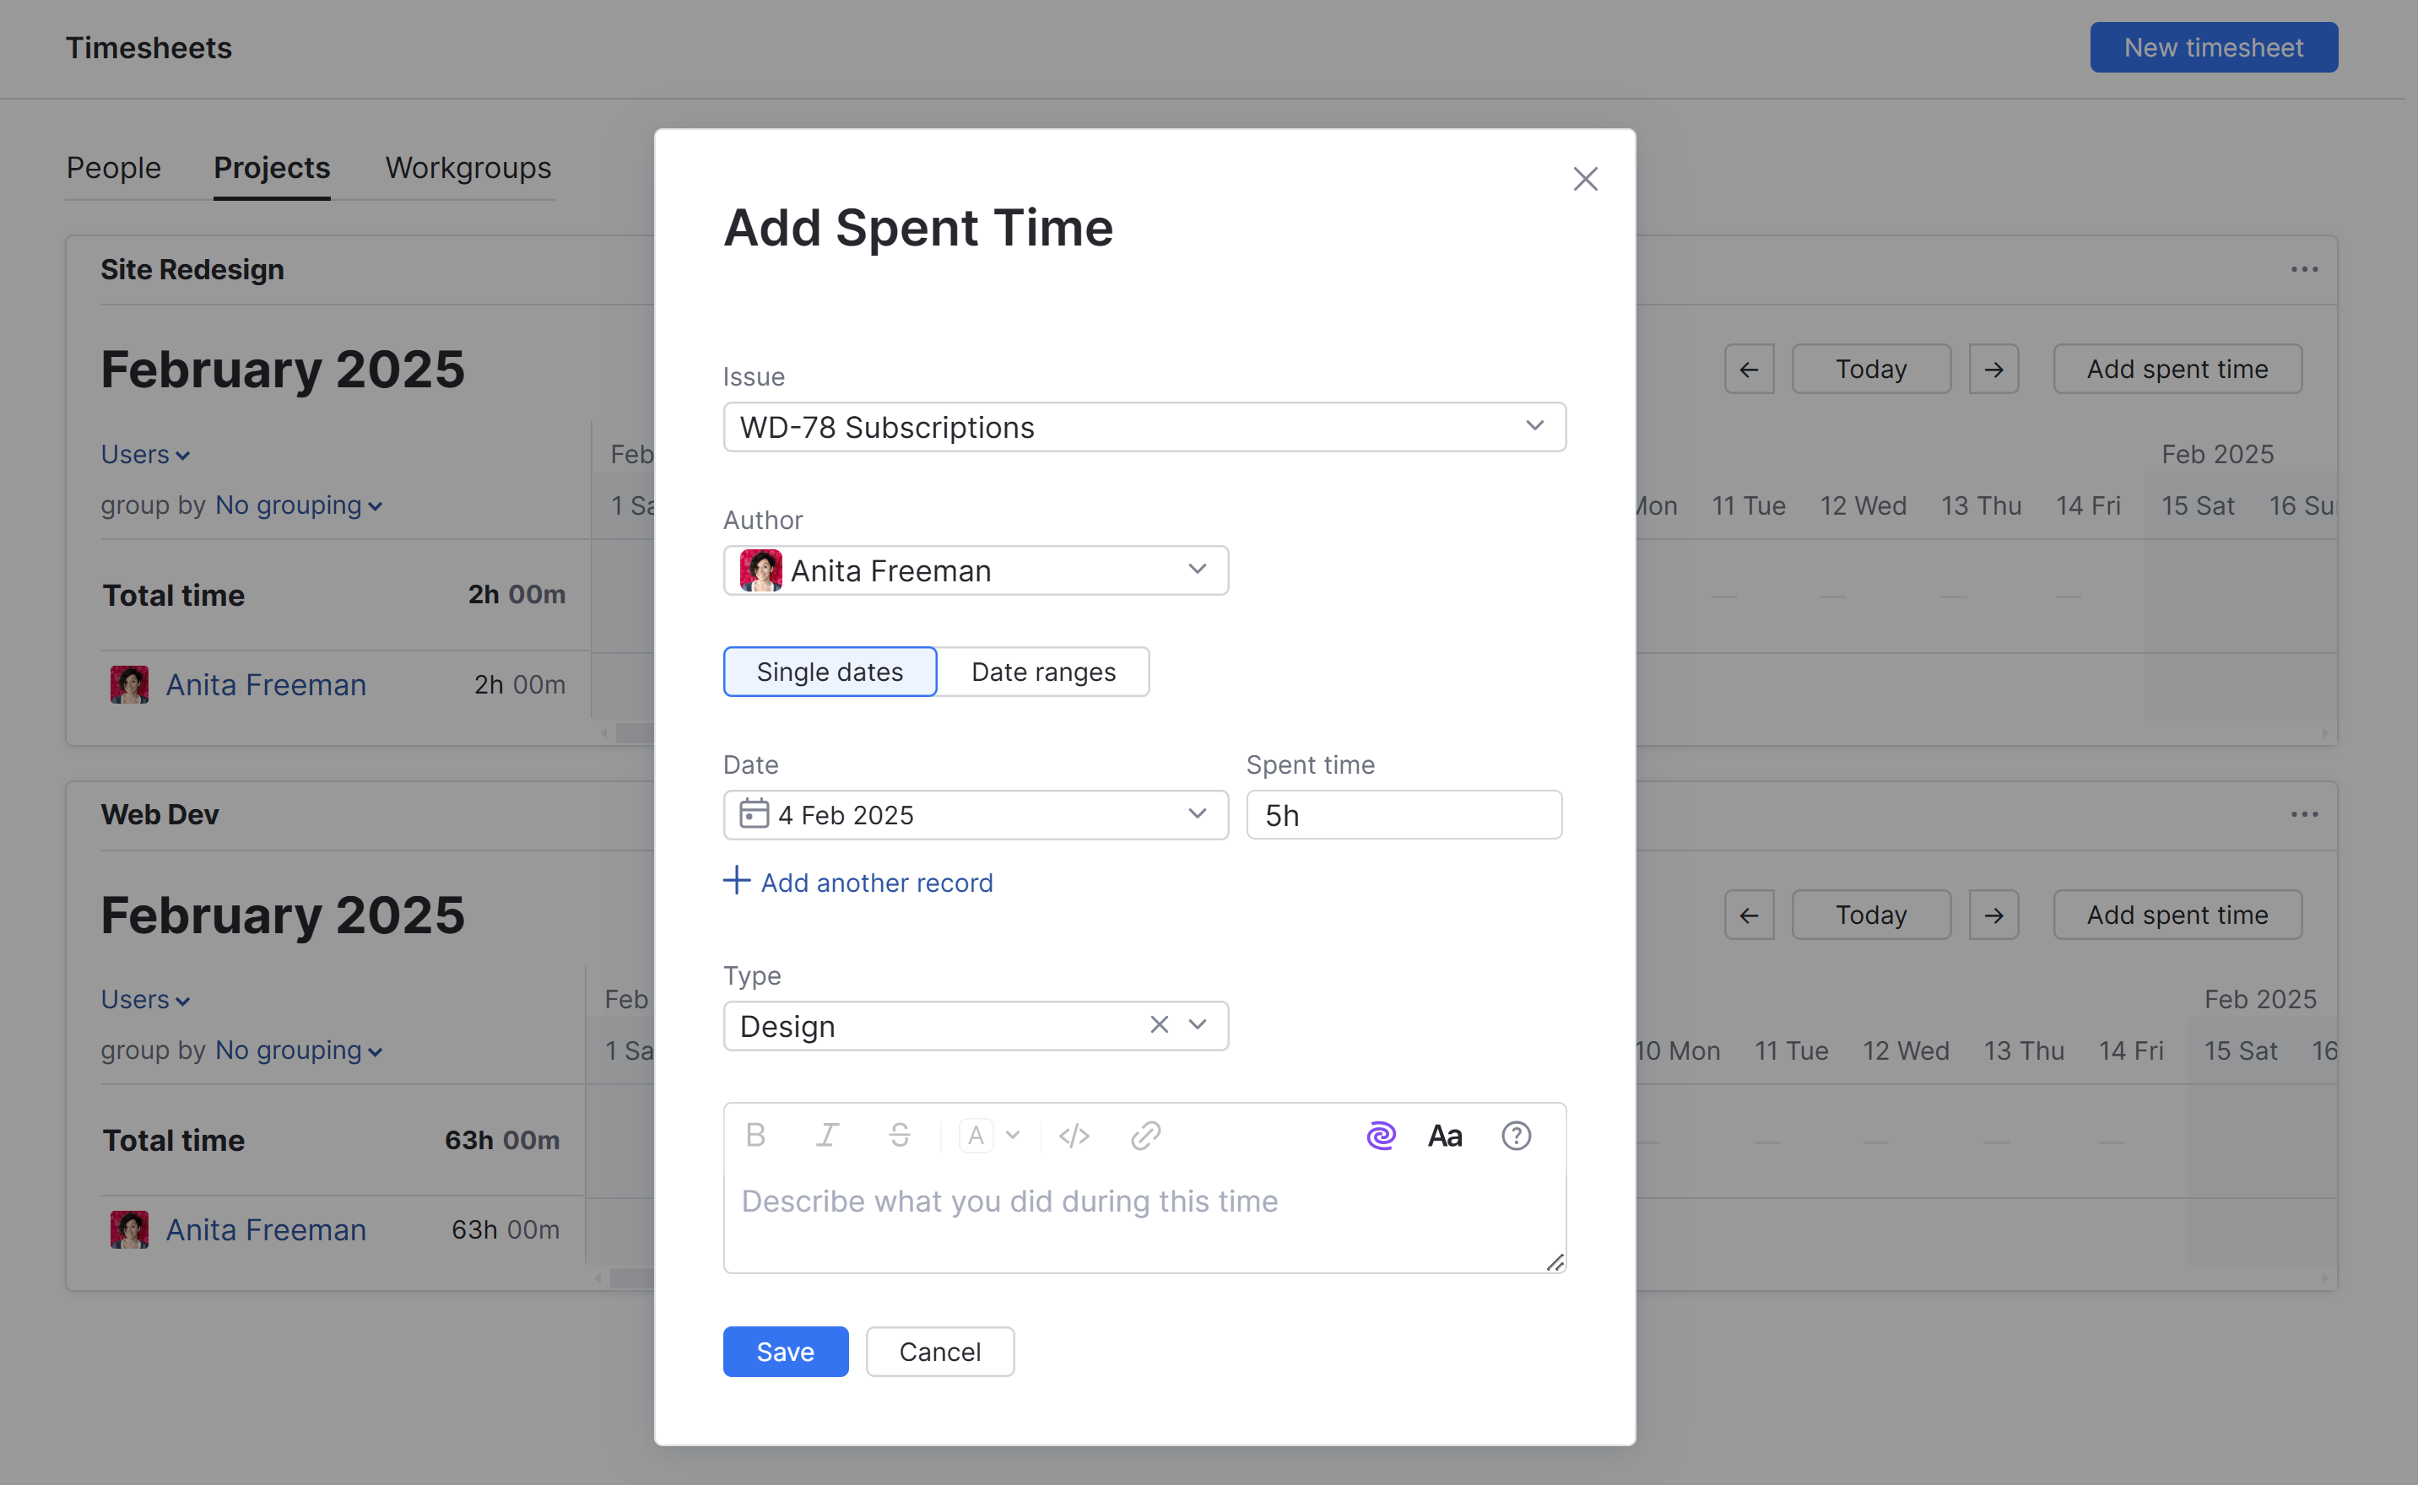The width and height of the screenshot is (2418, 1485).
Task: Select the strikethrough formatting icon
Action: 900,1134
